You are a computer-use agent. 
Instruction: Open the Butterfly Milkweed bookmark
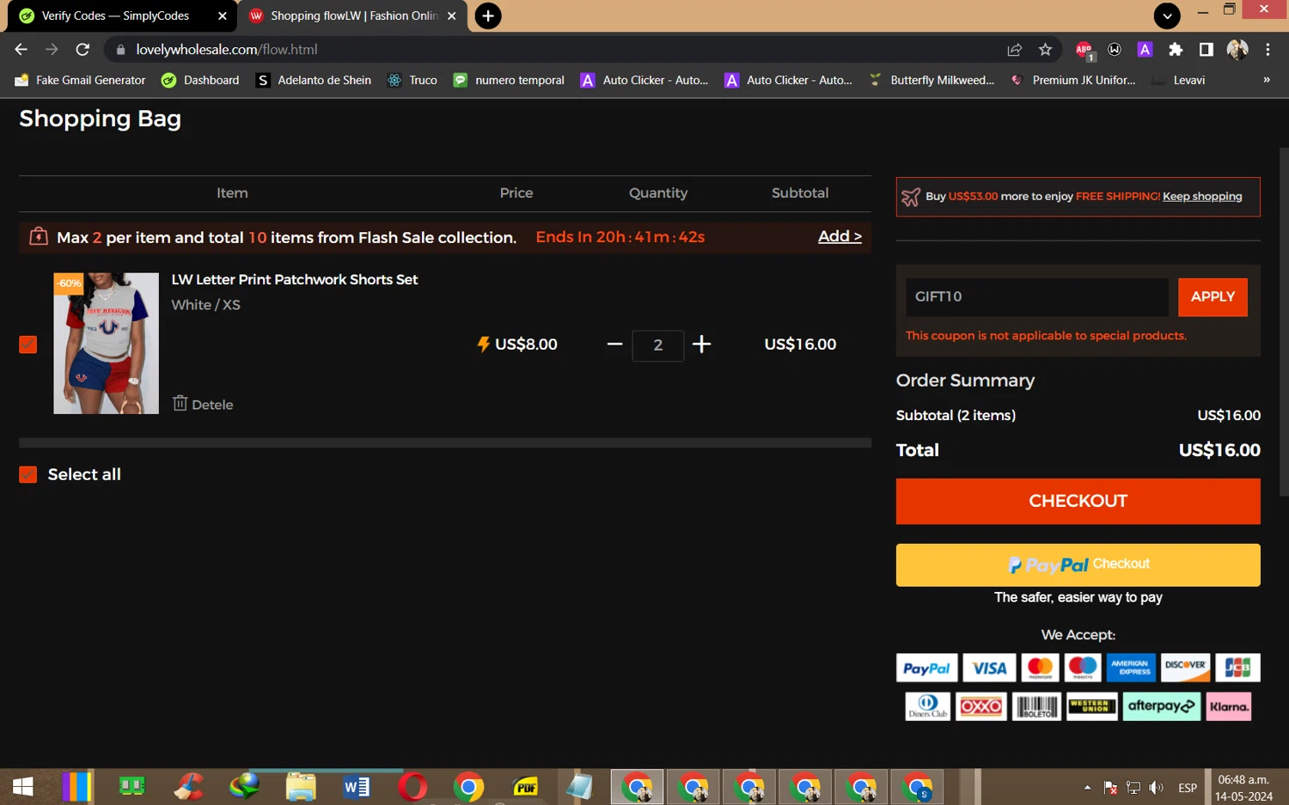(932, 80)
